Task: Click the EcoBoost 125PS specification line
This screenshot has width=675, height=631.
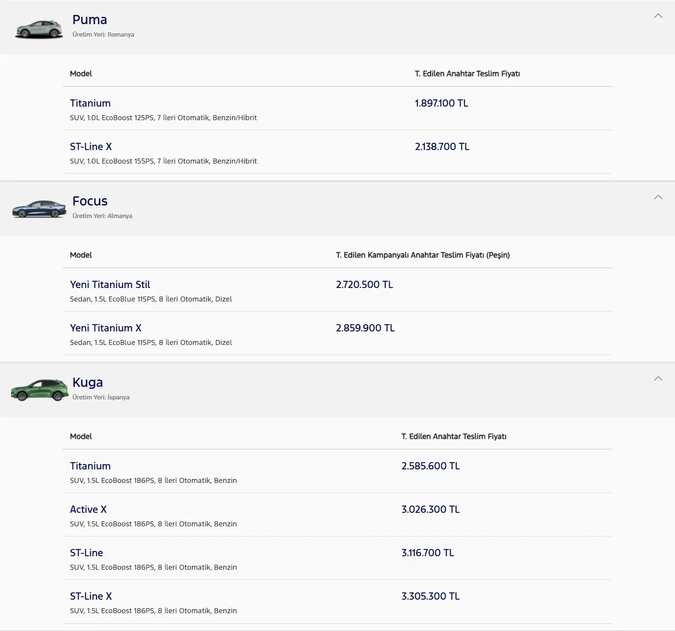Action: 163,118
